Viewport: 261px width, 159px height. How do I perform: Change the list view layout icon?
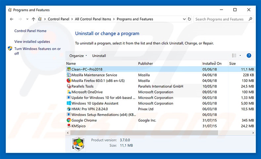(x=234, y=56)
